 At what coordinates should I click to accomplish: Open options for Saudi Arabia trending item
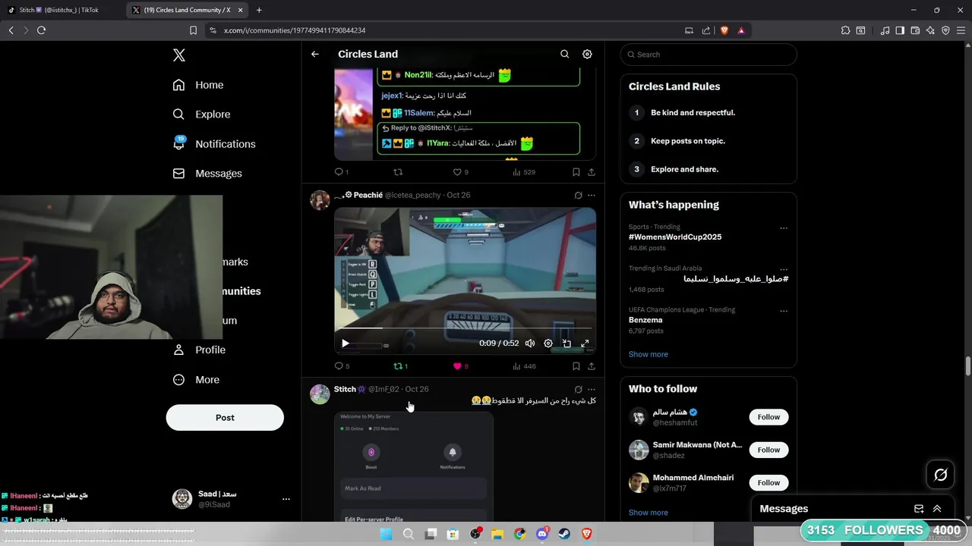pos(784,269)
